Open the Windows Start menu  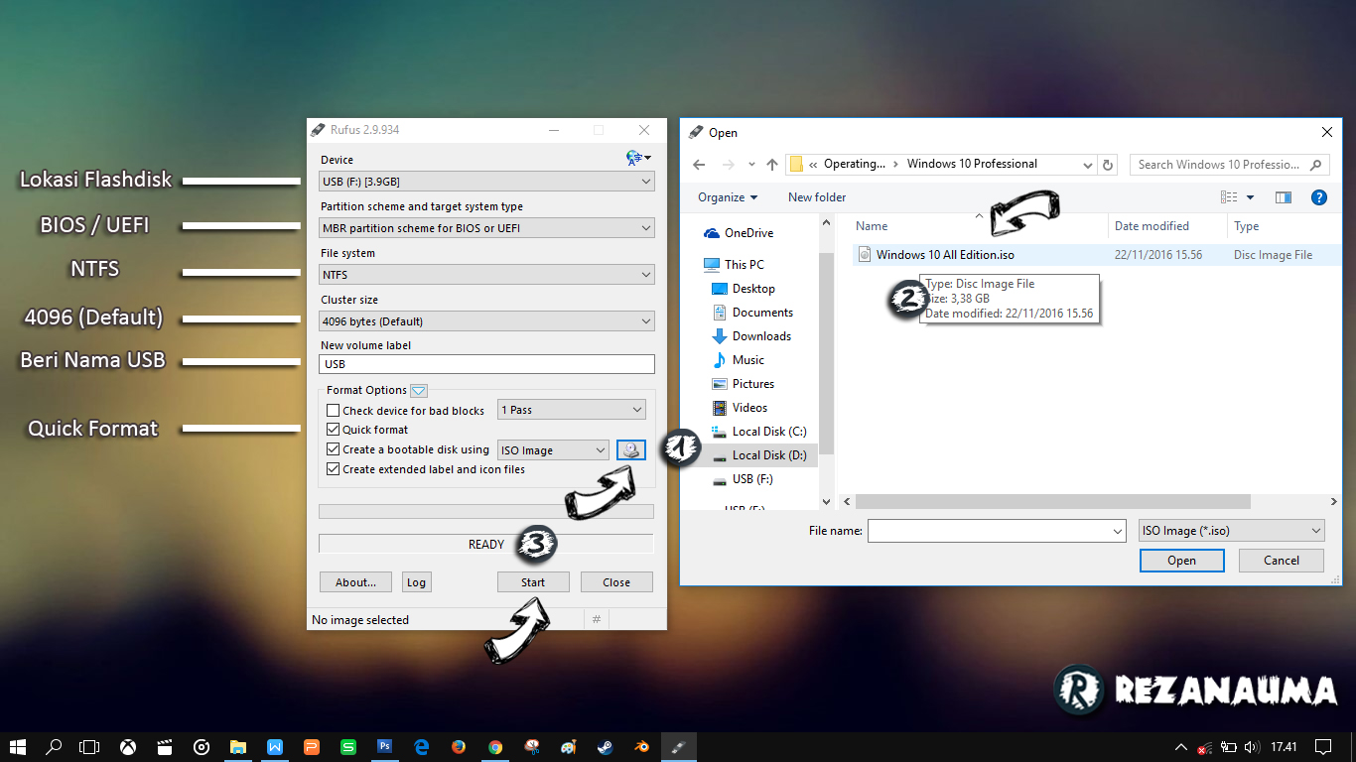17,747
